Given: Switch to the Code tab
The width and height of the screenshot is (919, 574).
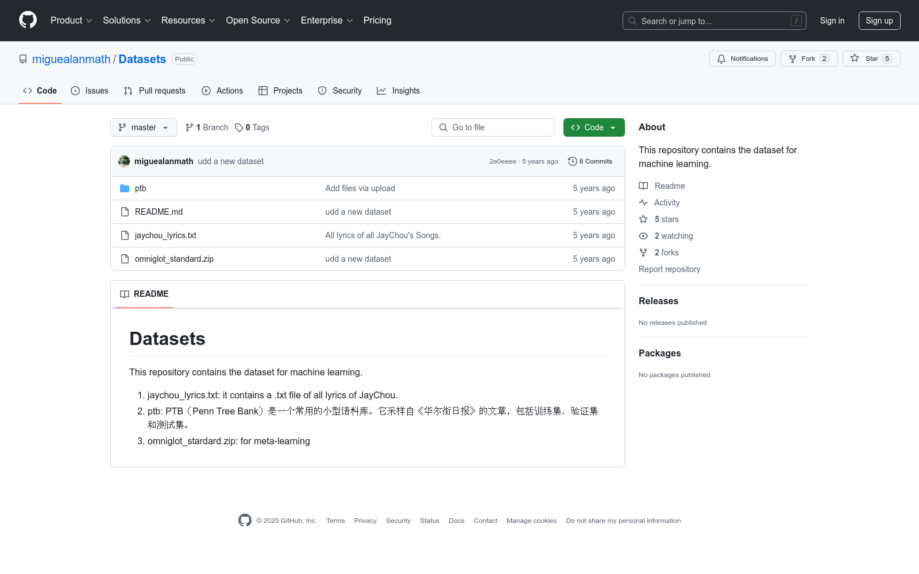Looking at the screenshot, I should coord(40,91).
